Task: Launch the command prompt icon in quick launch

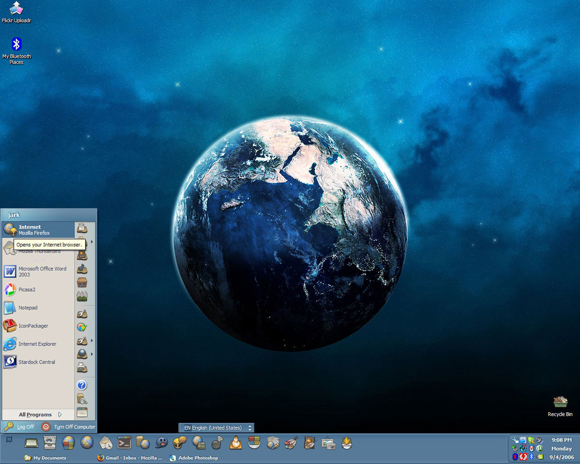Action: pos(124,443)
